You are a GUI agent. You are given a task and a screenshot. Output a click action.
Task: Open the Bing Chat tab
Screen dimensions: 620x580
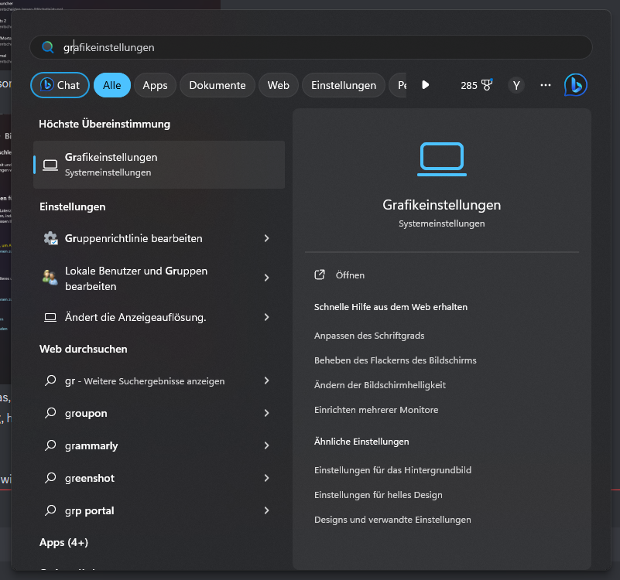tap(60, 85)
